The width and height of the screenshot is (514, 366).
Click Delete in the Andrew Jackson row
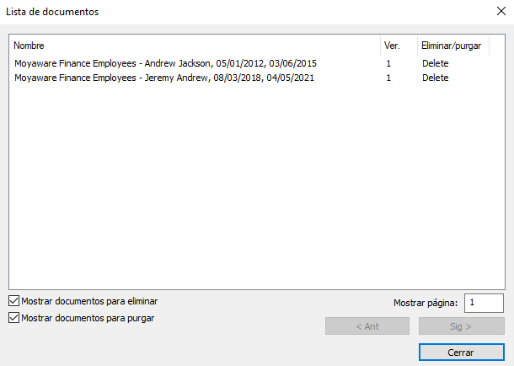point(436,63)
